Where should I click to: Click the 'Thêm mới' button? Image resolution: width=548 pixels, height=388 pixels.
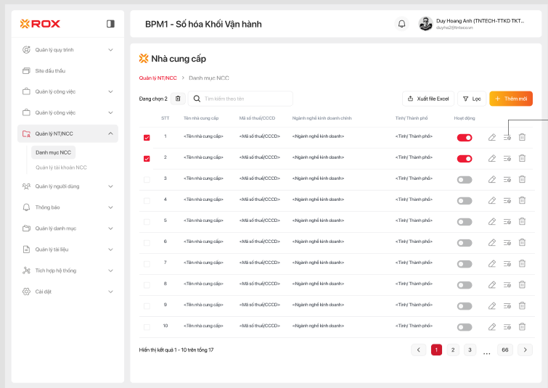[x=511, y=99]
